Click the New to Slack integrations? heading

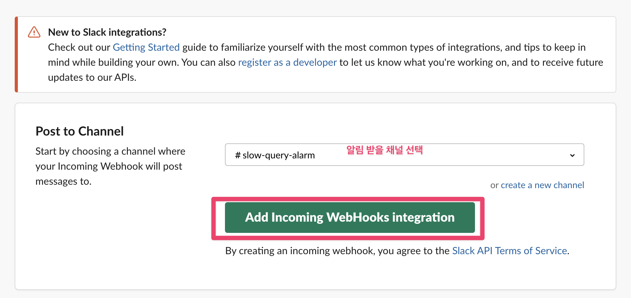(107, 32)
